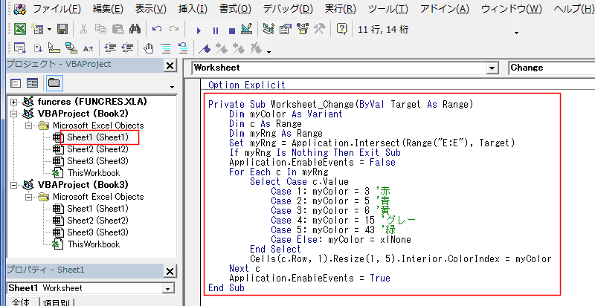
Task: Clear all bookmarks
Action: tap(256, 48)
